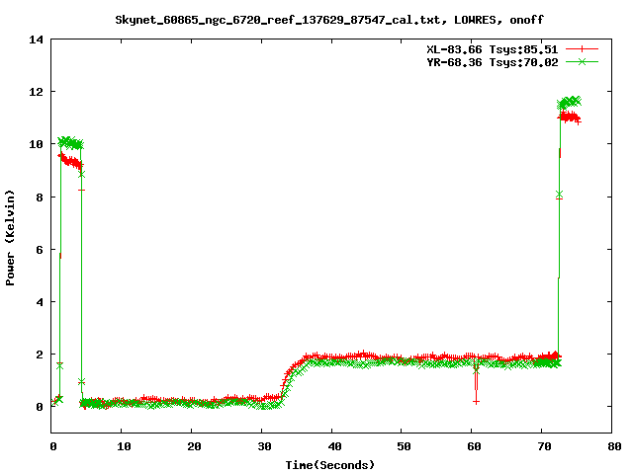Click the Power (Kelvin) y-axis label
The image size is (633, 474).
(x=10, y=238)
